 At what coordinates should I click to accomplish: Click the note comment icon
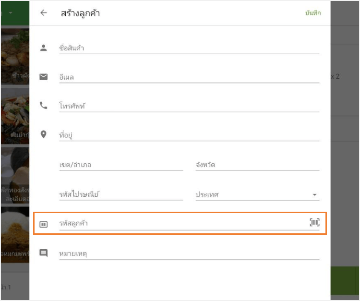point(44,253)
